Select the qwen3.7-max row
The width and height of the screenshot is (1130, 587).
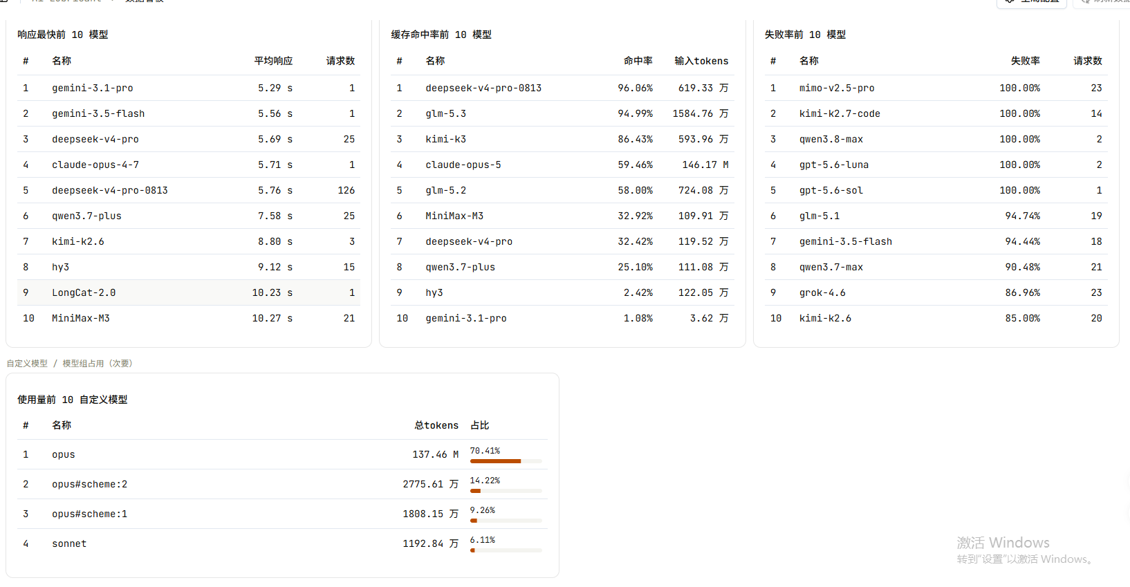pyautogui.click(x=936, y=267)
